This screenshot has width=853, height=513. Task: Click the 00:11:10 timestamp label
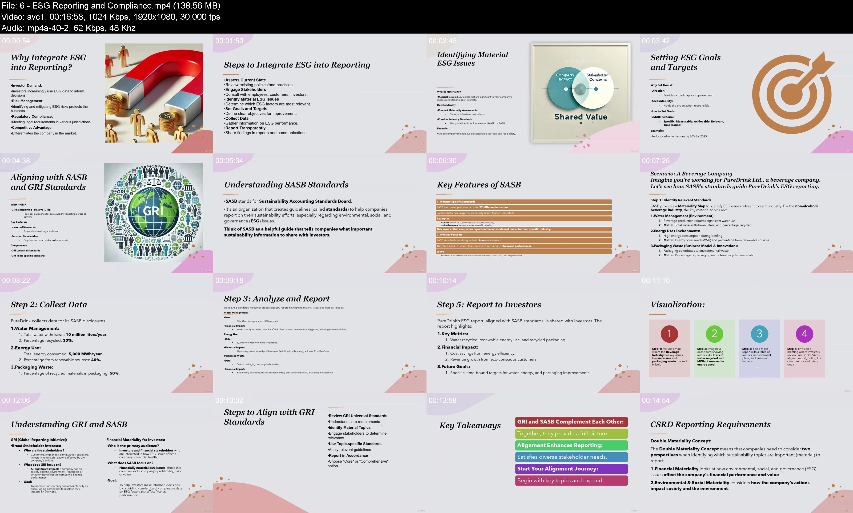pos(656,281)
